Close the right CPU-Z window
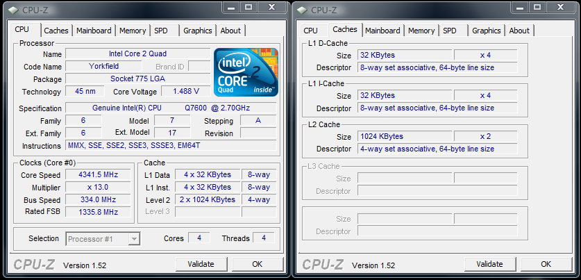Image resolution: width=581 pixels, height=280 pixels. tap(561, 7)
